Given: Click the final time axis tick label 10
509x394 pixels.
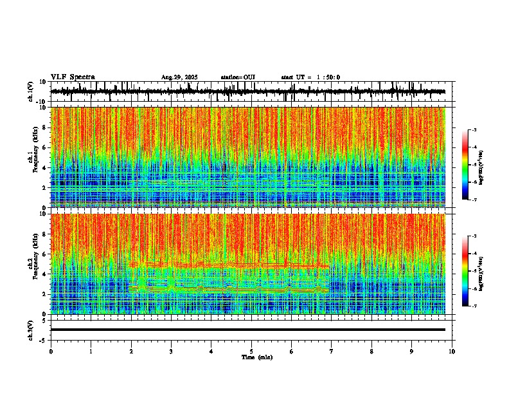Looking at the screenshot, I should pyautogui.click(x=452, y=352).
